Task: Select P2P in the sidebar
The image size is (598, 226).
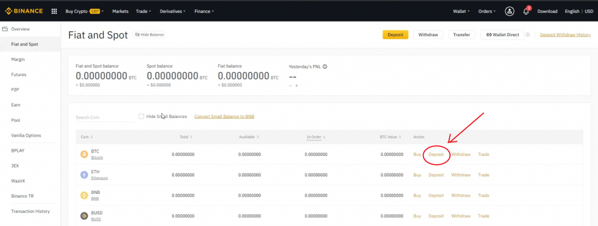Action: 15,90
